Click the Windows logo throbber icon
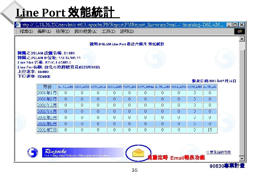This screenshot has height=176, width=255. click(x=240, y=31)
